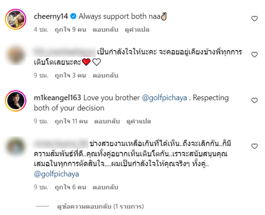This screenshot has height=215, width=265.
Task: Like the comment ending with red and white hearts
Action: (x=254, y=54)
